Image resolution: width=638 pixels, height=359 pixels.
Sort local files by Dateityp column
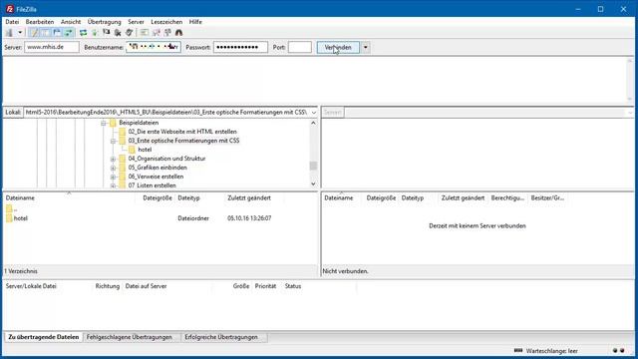coord(199,197)
